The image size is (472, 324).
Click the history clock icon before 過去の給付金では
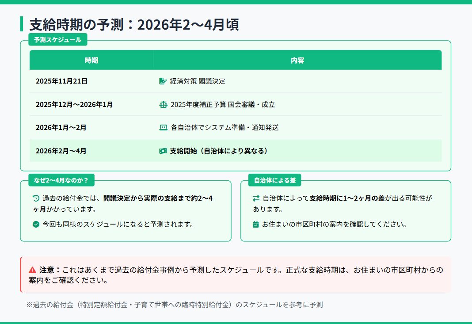coord(36,198)
